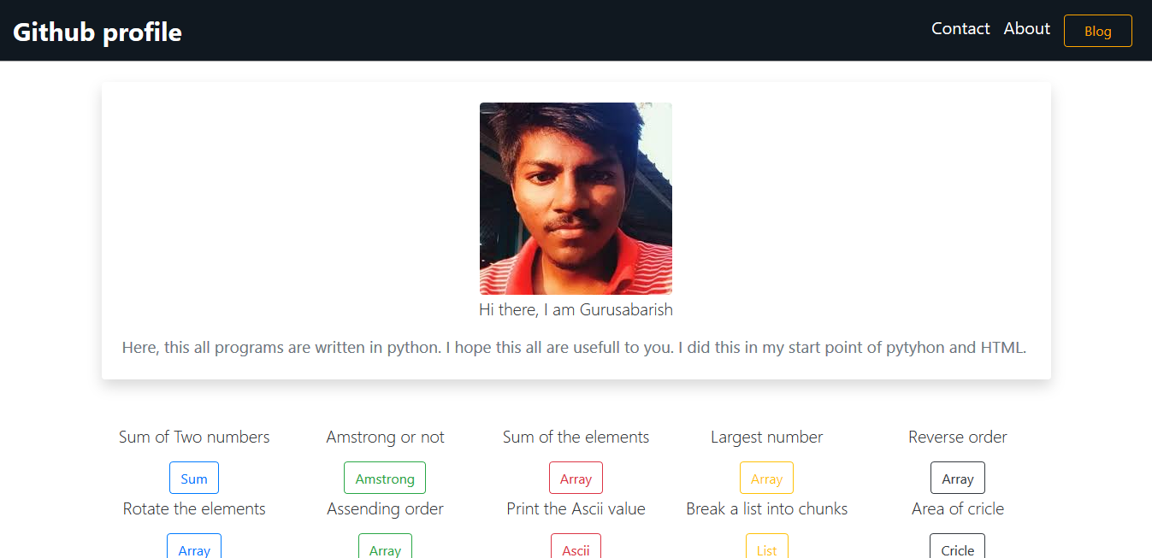The width and height of the screenshot is (1152, 558).
Task: Click the "Sum of Two numbers" heading
Action: (x=194, y=438)
